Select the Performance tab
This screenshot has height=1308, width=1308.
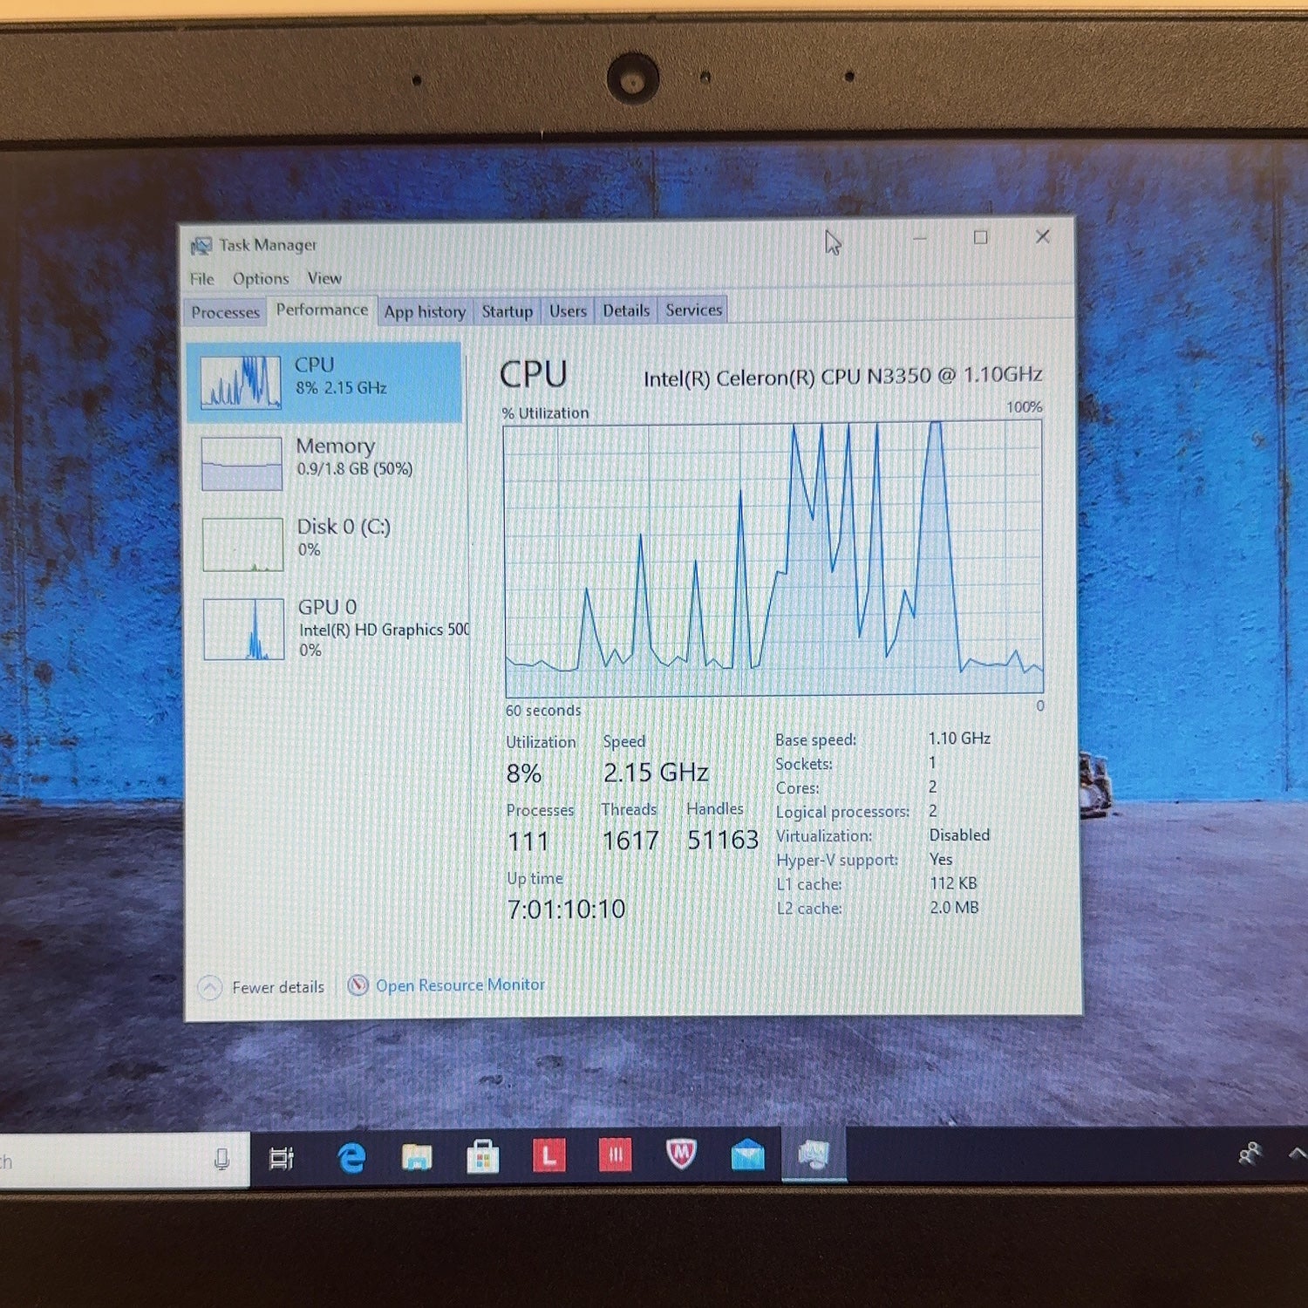[322, 310]
